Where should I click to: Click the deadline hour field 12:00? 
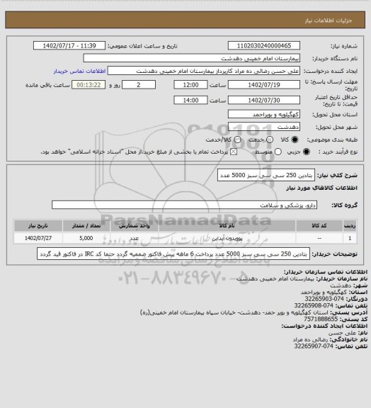[x=190, y=85]
